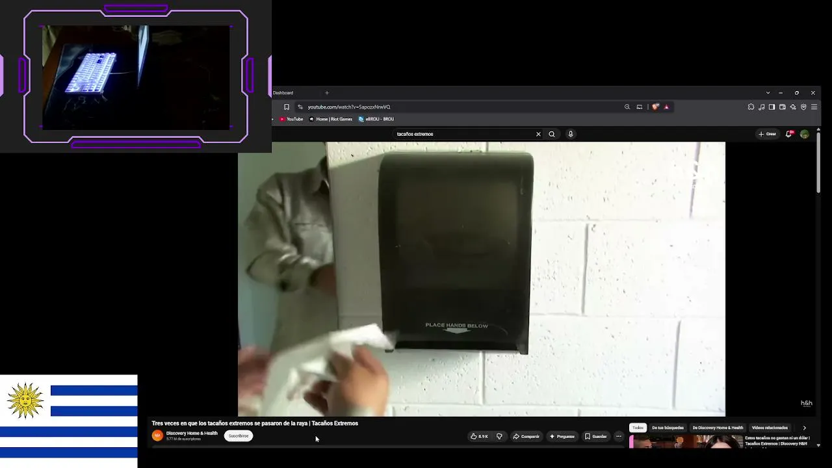
Task: Click the YouTube search input field
Action: (x=465, y=134)
